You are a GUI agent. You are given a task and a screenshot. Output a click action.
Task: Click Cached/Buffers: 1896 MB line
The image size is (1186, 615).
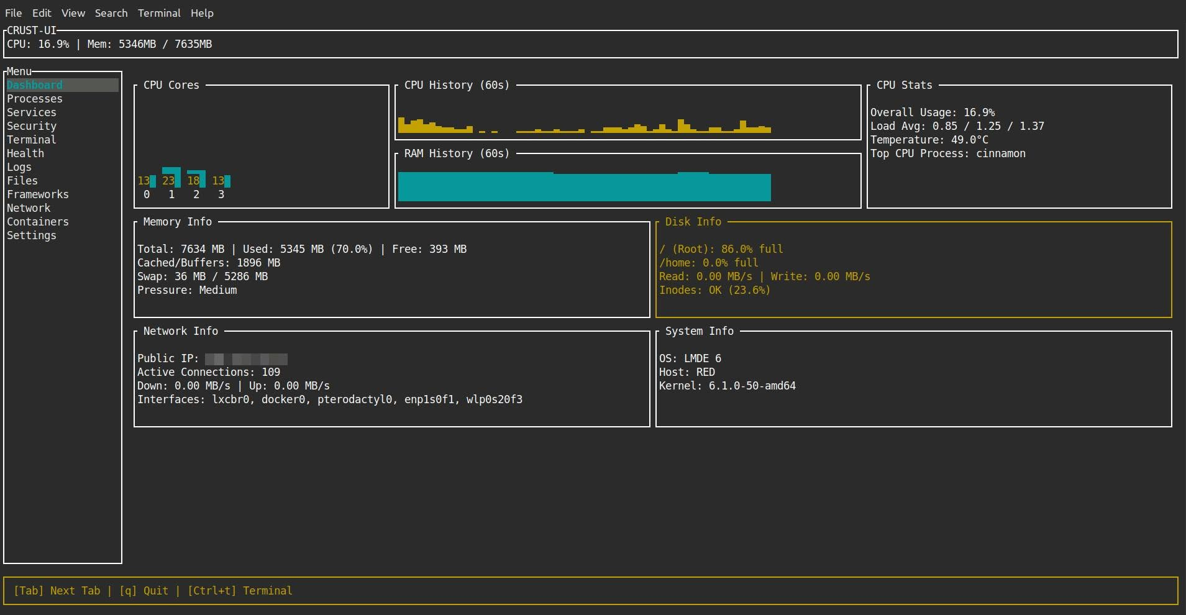point(209,263)
